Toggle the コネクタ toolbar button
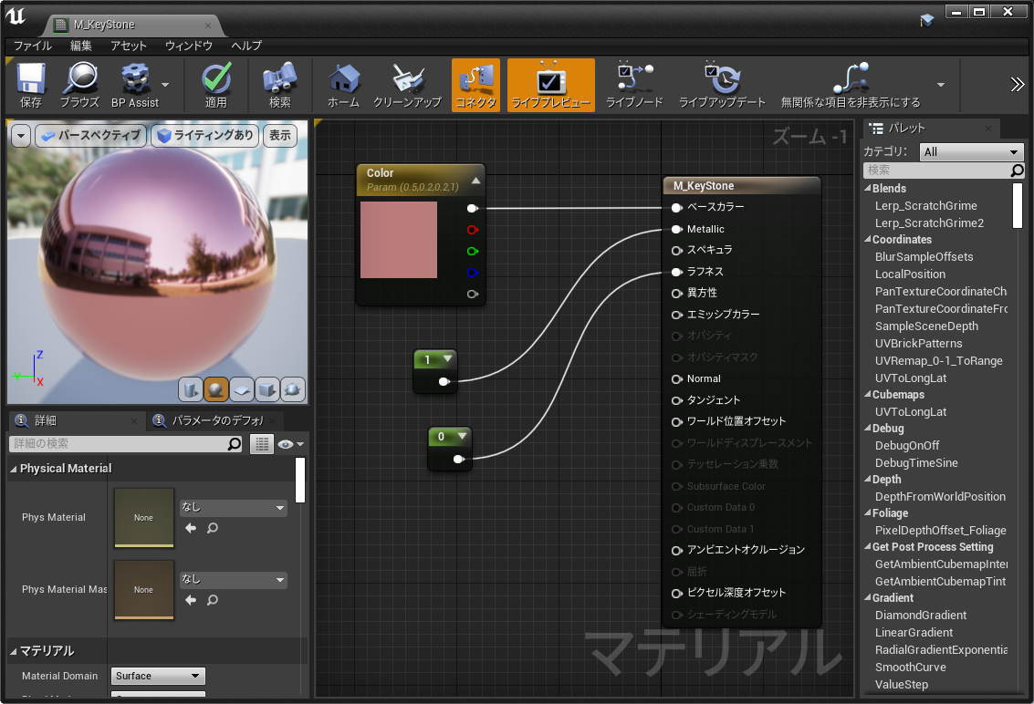The image size is (1034, 704). pos(475,85)
